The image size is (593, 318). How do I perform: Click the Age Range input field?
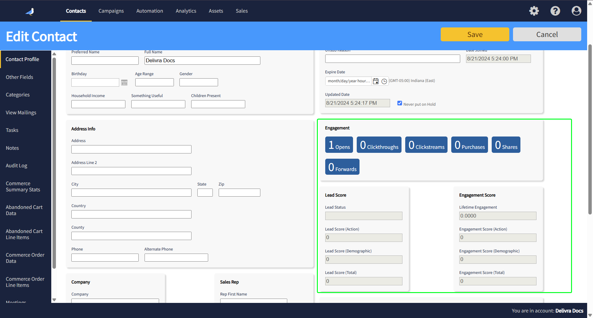[x=154, y=82]
